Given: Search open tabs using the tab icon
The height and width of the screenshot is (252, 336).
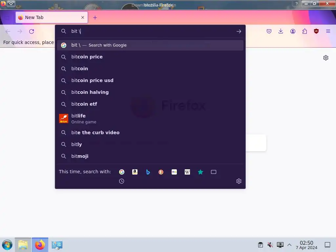Looking at the screenshot, I should point(214,172).
